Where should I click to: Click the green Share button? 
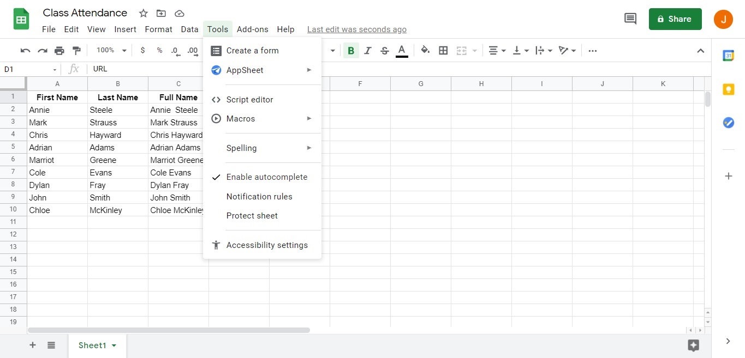(x=675, y=19)
